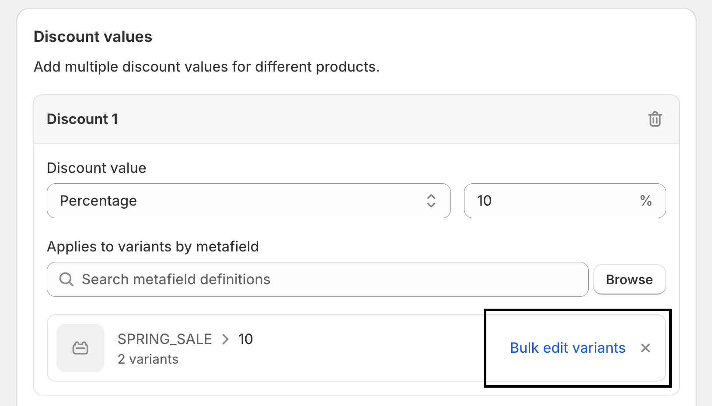Viewport: 712px width, 406px height.
Task: Click the SPRING_SALE metafield name
Action: pos(164,339)
